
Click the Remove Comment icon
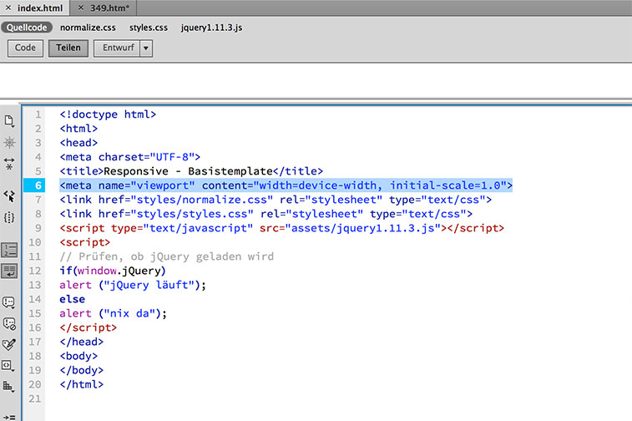coord(9,323)
